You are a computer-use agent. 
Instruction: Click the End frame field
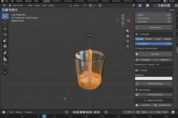pos(162,112)
